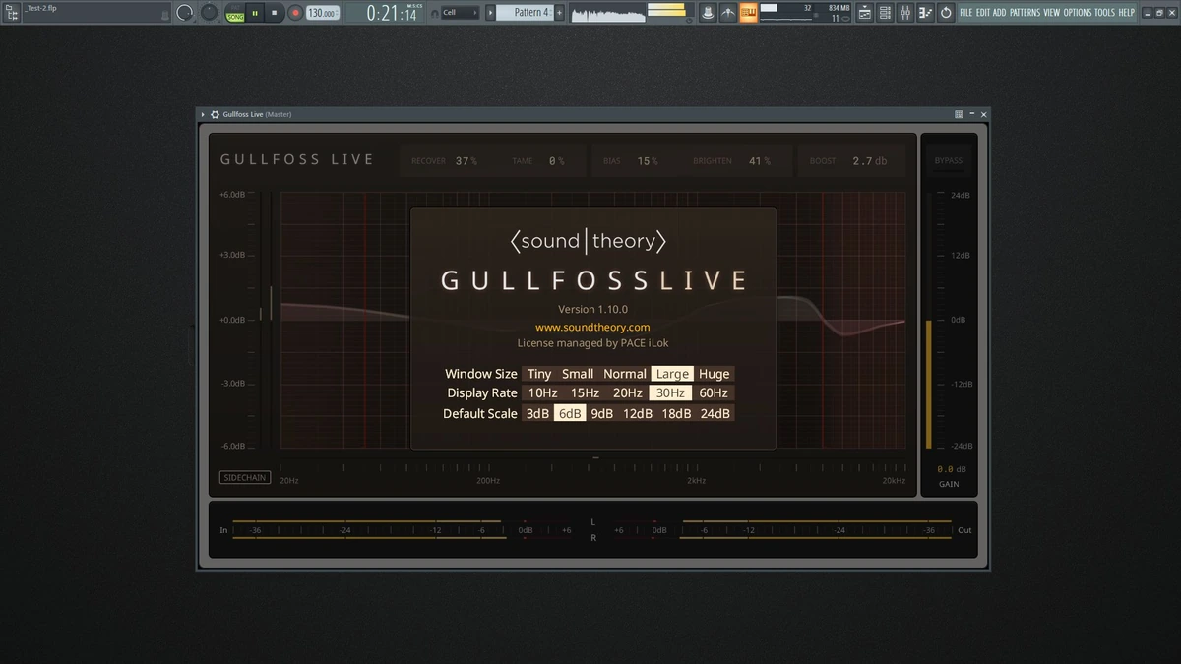The image size is (1181, 664).
Task: Open the Cell snap dropdown
Action: 461,13
